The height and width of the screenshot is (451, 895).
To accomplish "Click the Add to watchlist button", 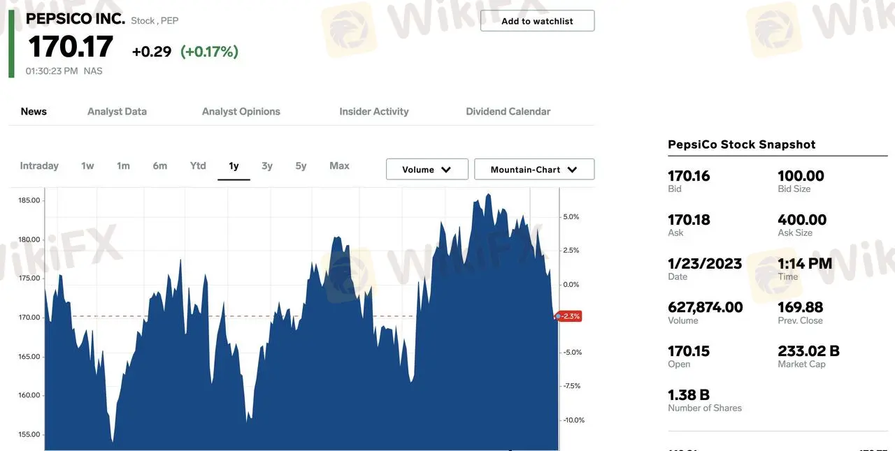I will [537, 21].
